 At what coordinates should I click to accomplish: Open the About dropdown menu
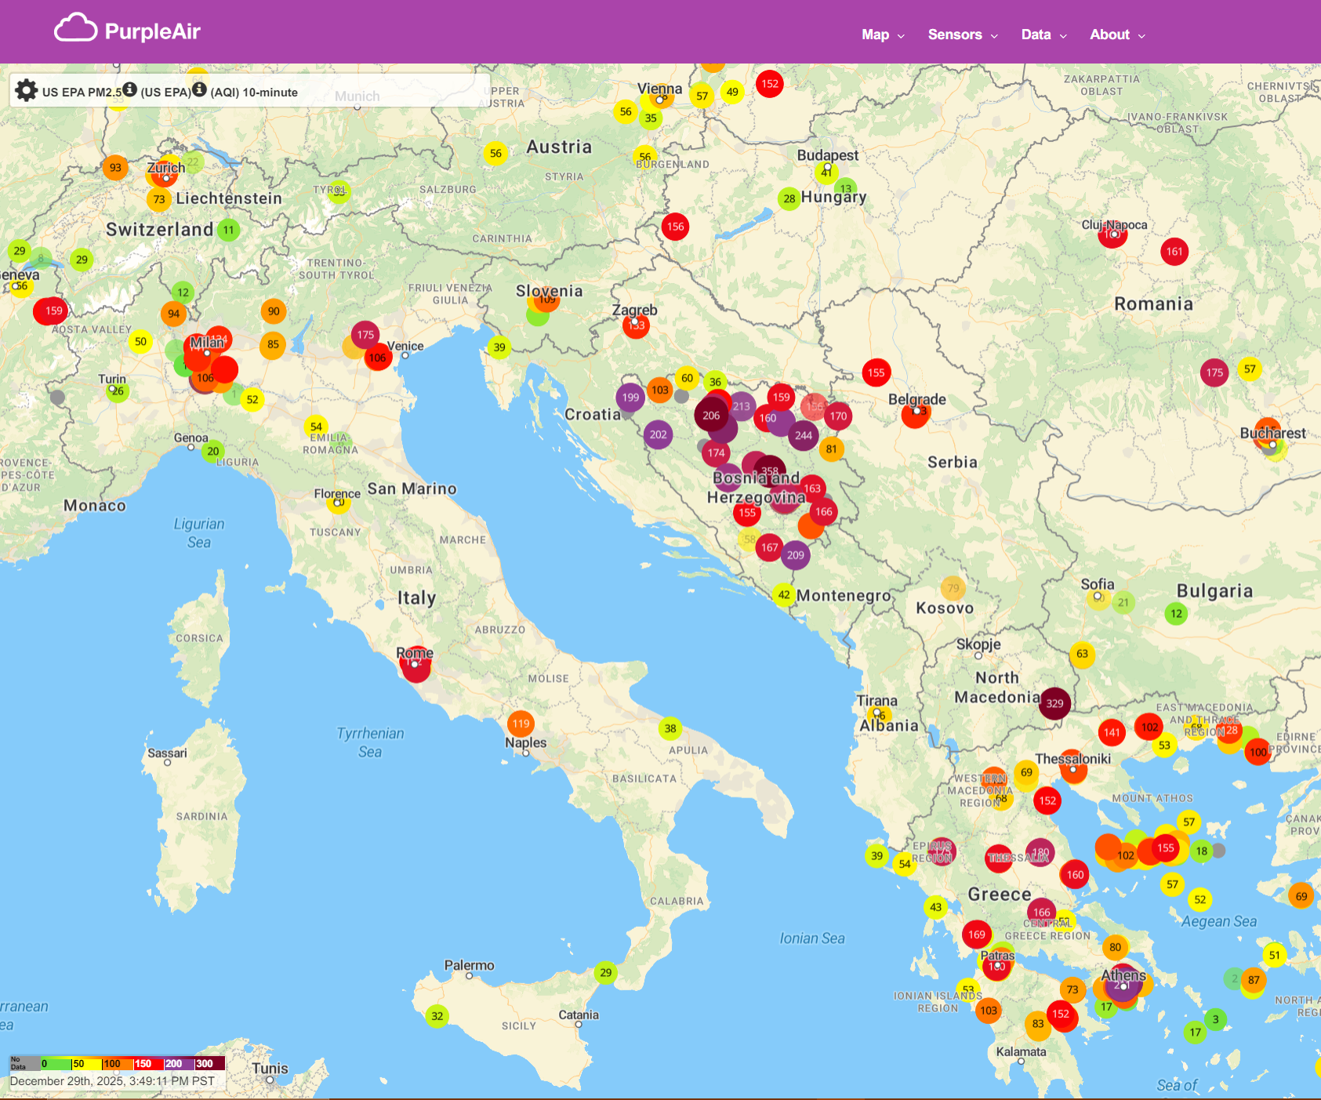(1118, 34)
